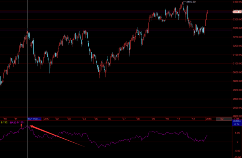Click month 02 following the 2017 label

coord(57,119)
